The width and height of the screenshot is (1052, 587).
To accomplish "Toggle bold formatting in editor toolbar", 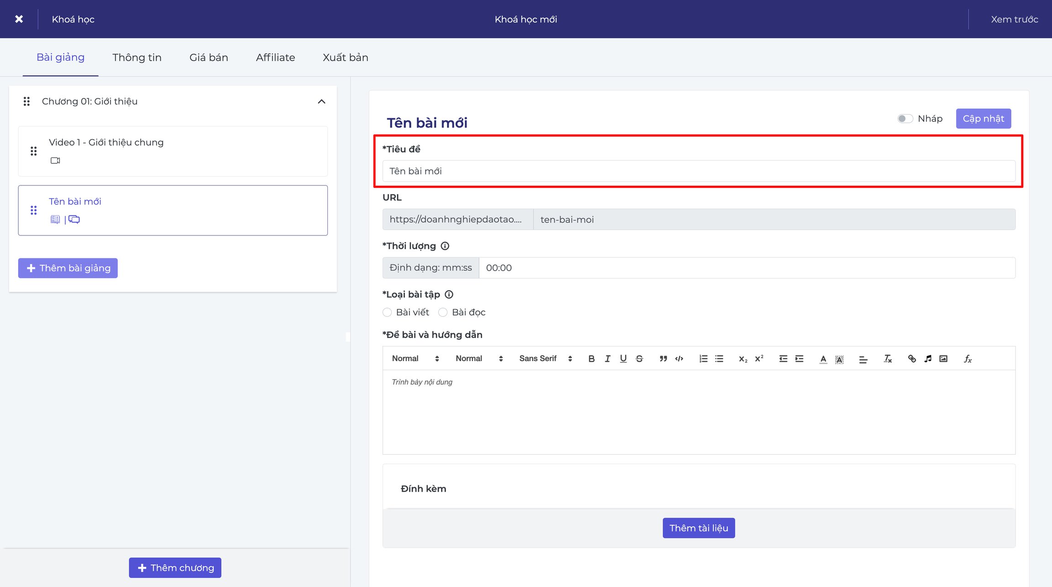I will [591, 359].
